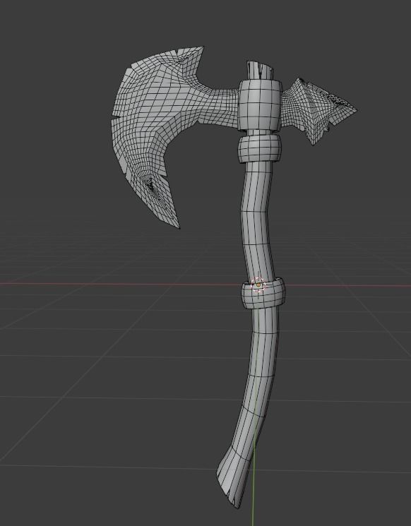Click the splintered wood tip above the socket
Screen dimensions: 411x526
[x=260, y=70]
